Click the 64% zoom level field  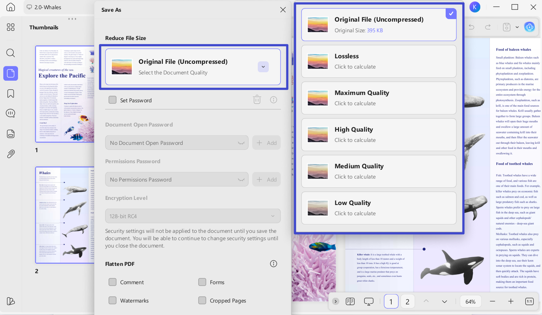click(471, 301)
